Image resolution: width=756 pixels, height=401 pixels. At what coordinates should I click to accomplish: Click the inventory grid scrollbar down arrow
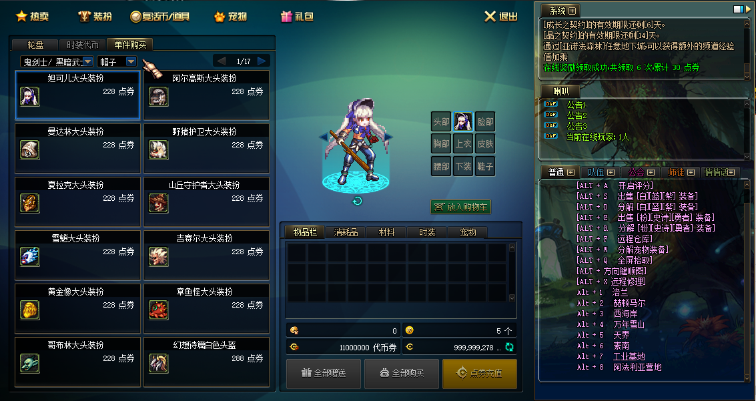512,298
